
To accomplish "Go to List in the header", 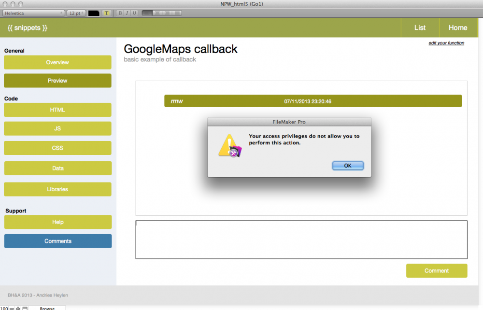I will (420, 28).
